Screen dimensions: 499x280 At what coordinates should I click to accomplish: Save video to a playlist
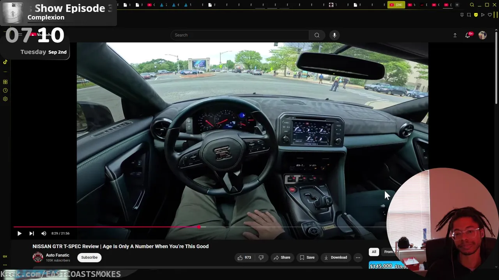coord(307,257)
